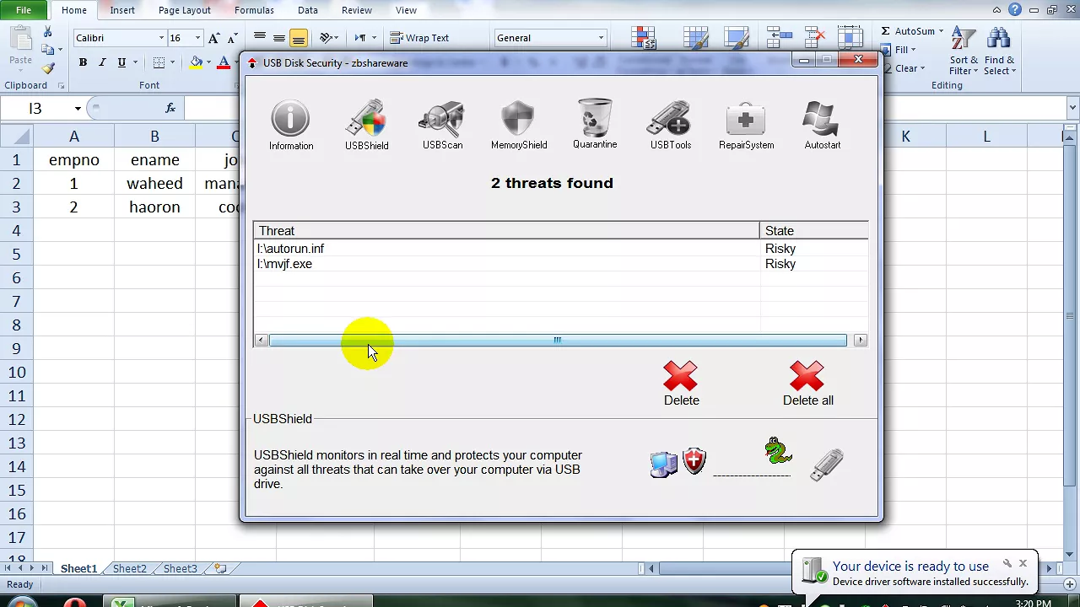
Task: Click the Delete Cells icon in ribbon
Action: click(815, 39)
